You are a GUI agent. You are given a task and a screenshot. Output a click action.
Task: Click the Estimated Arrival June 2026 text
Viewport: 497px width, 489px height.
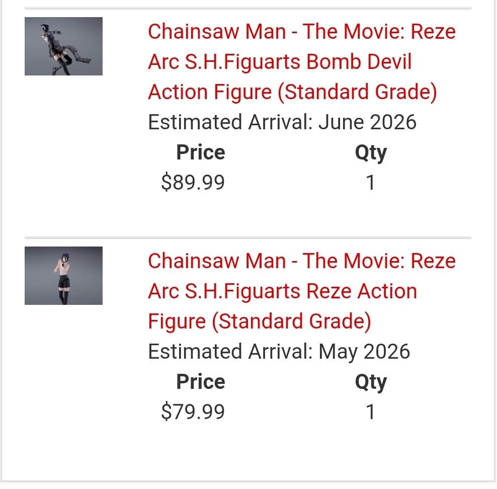[282, 122]
